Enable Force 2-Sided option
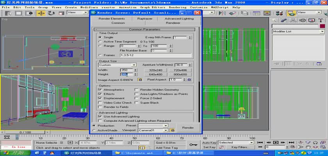 [x=136, y=98]
